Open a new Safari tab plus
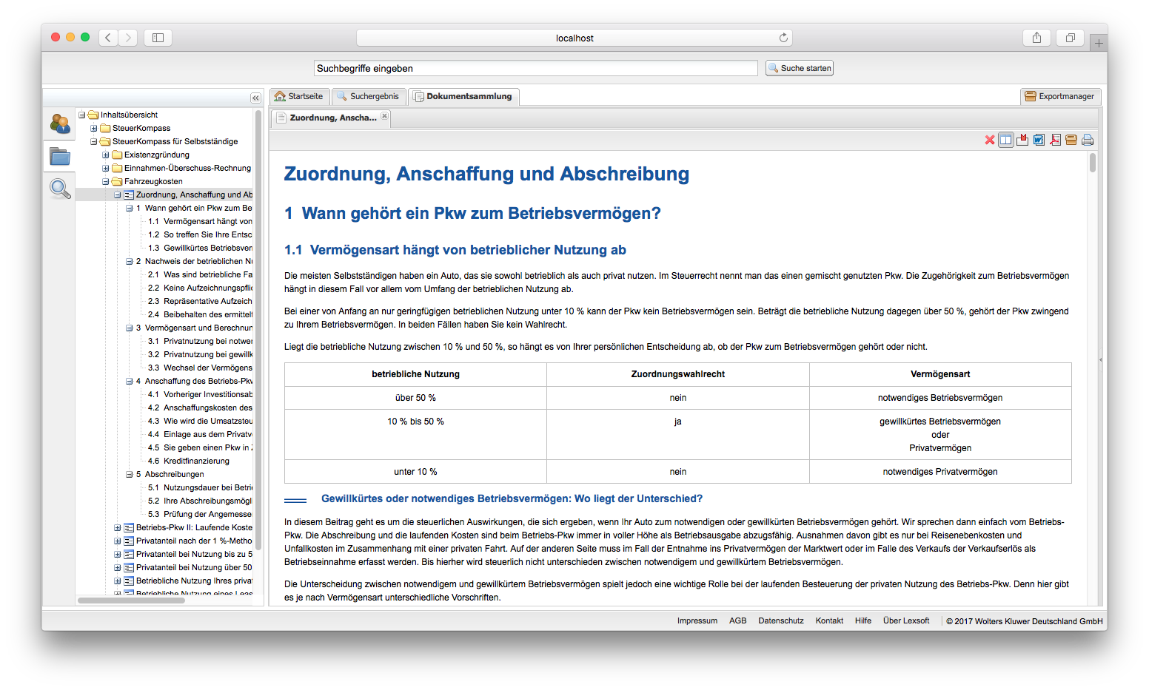The height and width of the screenshot is (690, 1149). [x=1099, y=43]
